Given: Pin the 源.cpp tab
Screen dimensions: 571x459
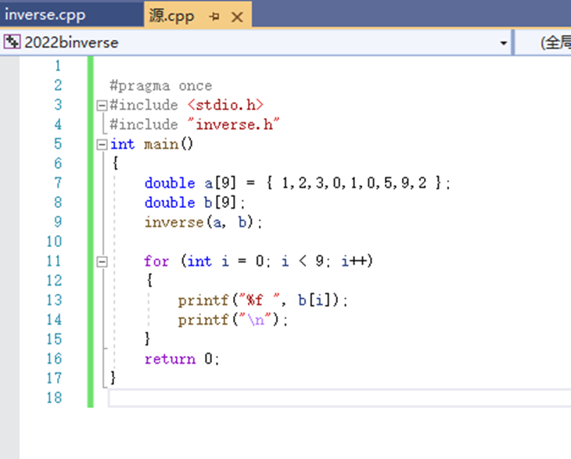Looking at the screenshot, I should [214, 16].
